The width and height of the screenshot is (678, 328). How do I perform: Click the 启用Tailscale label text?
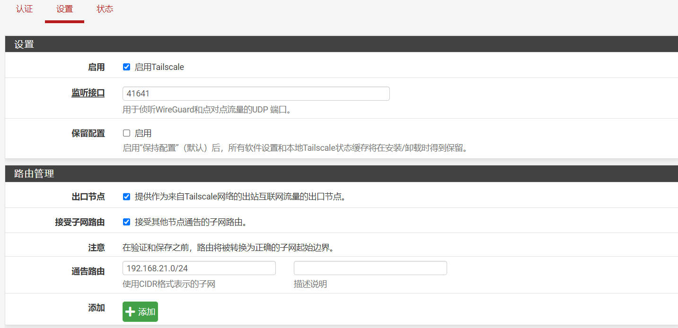[x=159, y=67]
